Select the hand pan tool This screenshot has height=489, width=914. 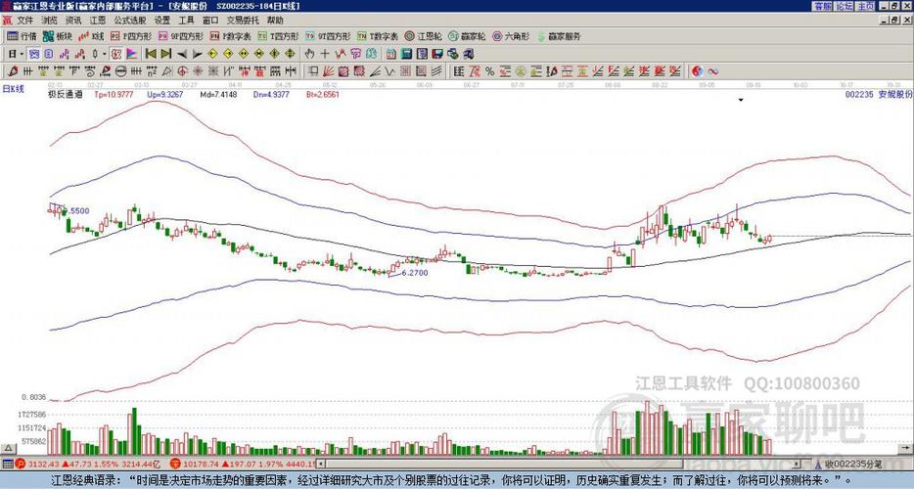pyautogui.click(x=309, y=54)
